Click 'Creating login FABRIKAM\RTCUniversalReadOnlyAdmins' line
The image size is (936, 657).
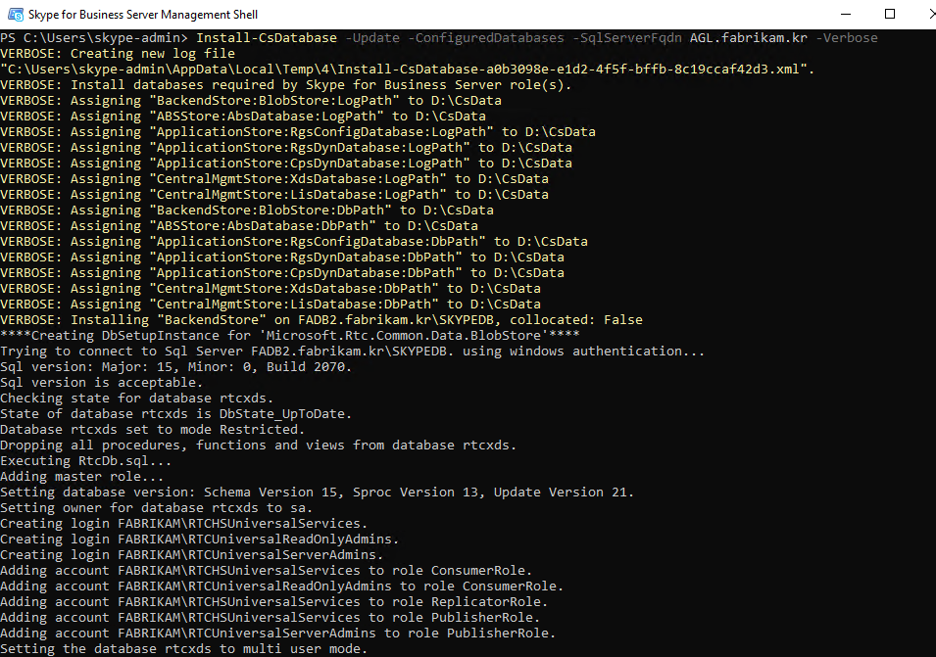[x=199, y=539]
